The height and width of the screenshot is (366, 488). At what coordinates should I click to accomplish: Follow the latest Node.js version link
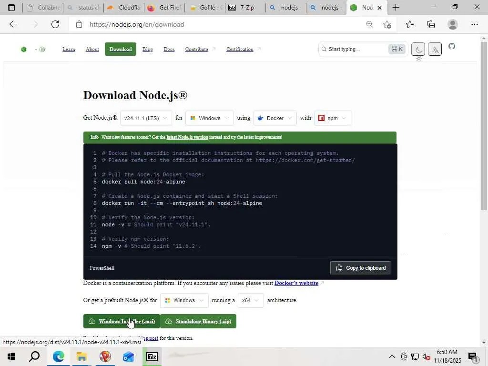pos(187,137)
